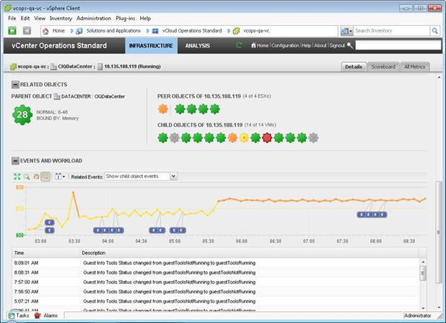This screenshot has height=323, width=446.
Task: Click the CIQDataCenter breadcrumb link
Action: pos(75,66)
